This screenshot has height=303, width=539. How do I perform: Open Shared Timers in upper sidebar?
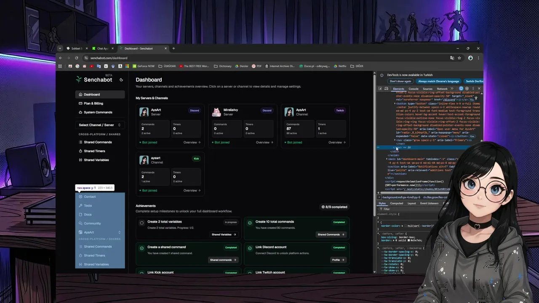pos(100,151)
